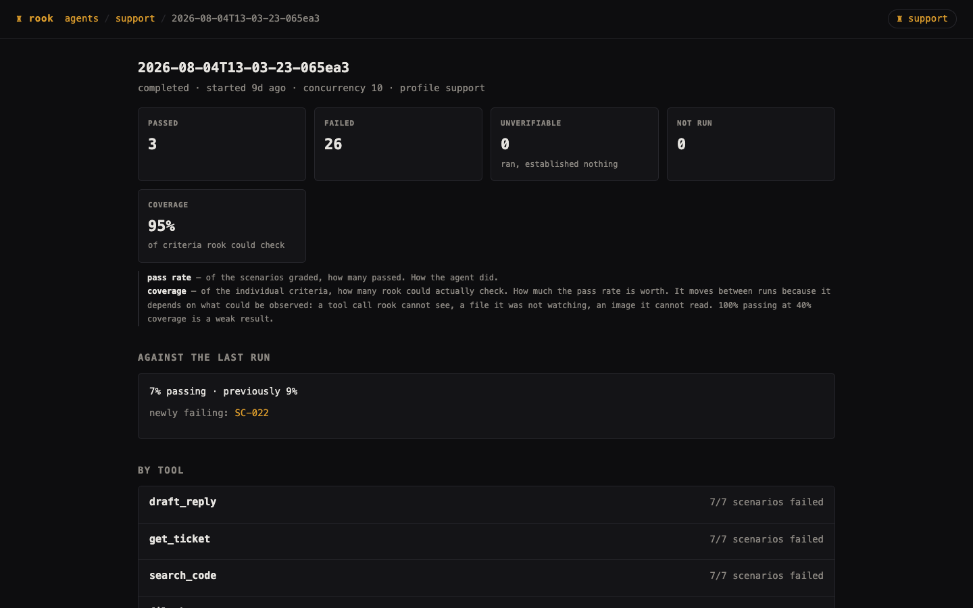Viewport: 973px width, 608px height.
Task: Click the '7% passing · previously 9%' text
Action: (x=223, y=391)
